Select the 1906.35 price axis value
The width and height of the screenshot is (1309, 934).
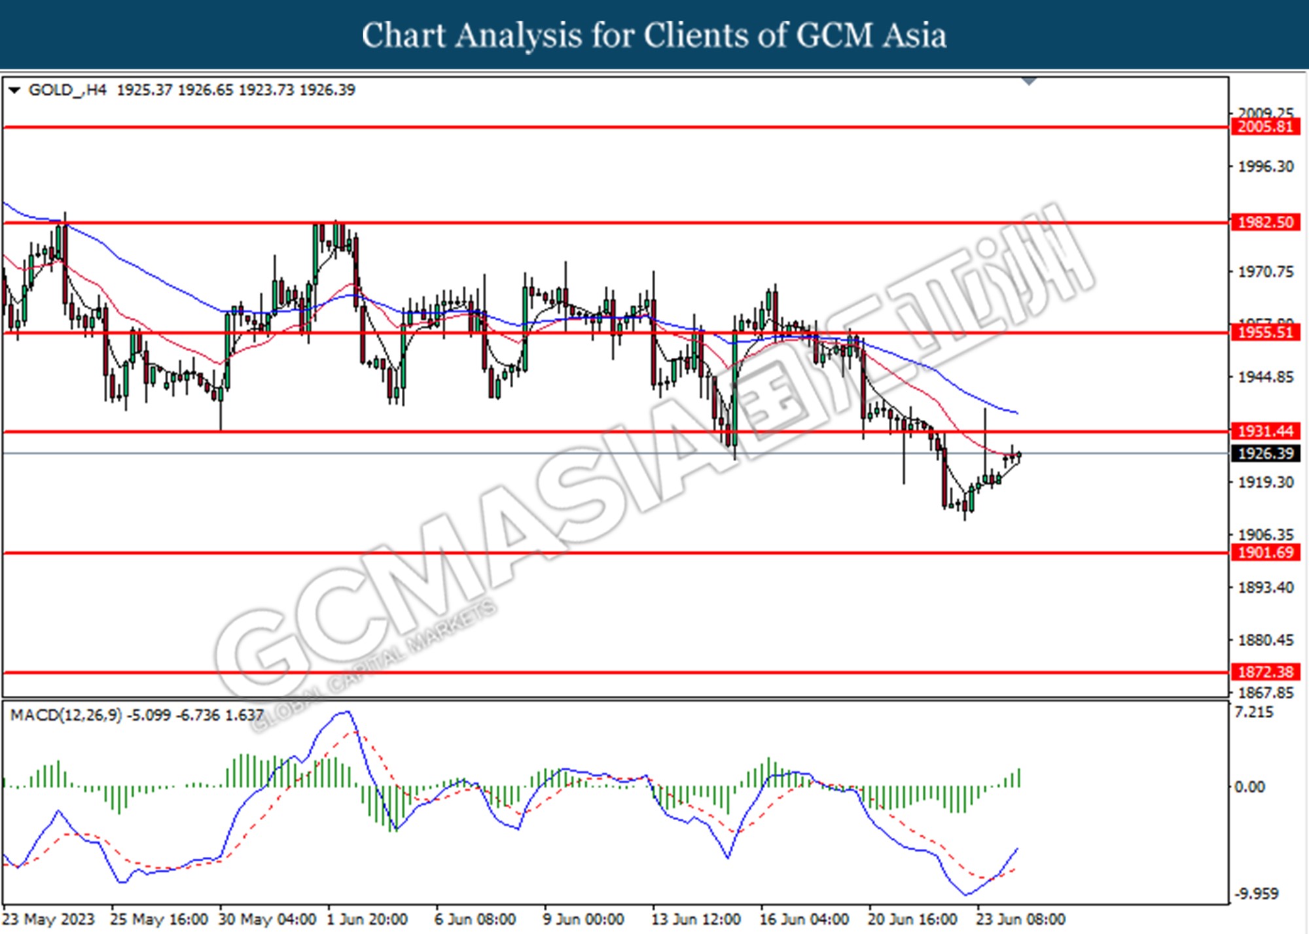click(1266, 535)
